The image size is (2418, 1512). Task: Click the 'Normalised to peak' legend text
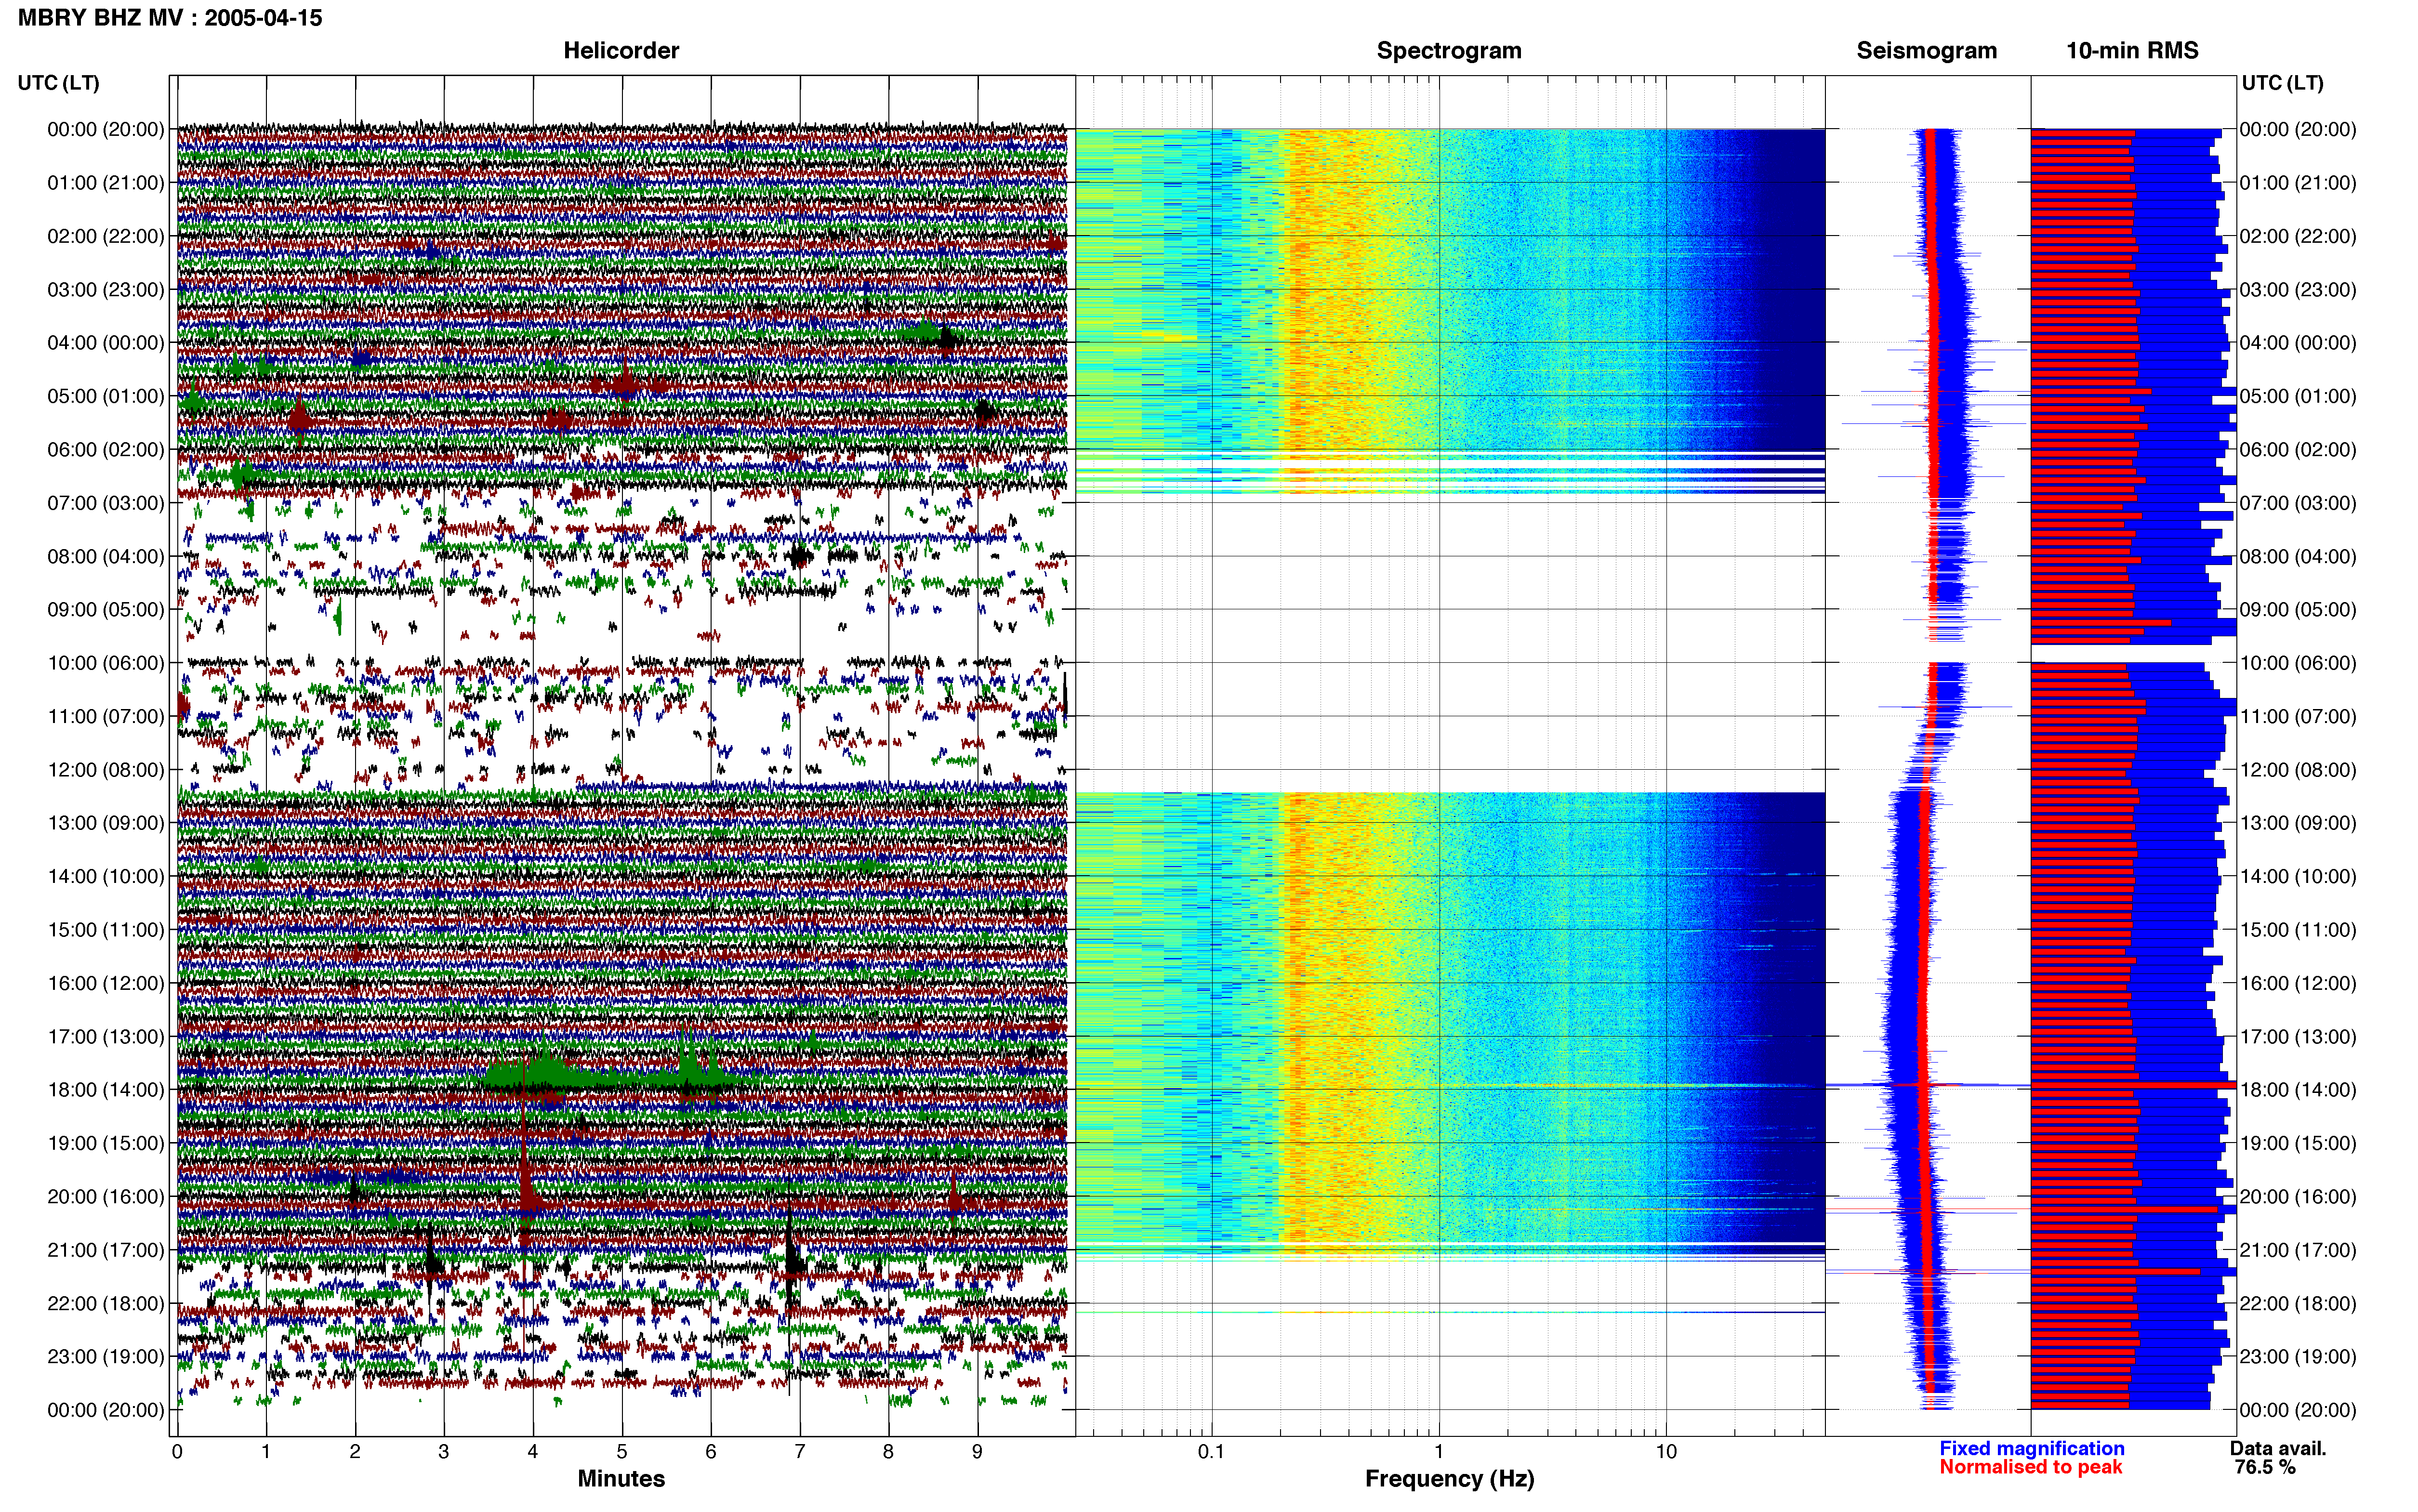(2030, 1468)
